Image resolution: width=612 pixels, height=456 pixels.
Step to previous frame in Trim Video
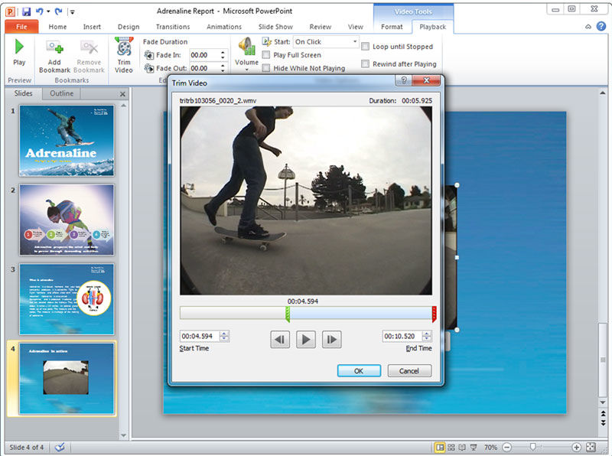coord(281,340)
